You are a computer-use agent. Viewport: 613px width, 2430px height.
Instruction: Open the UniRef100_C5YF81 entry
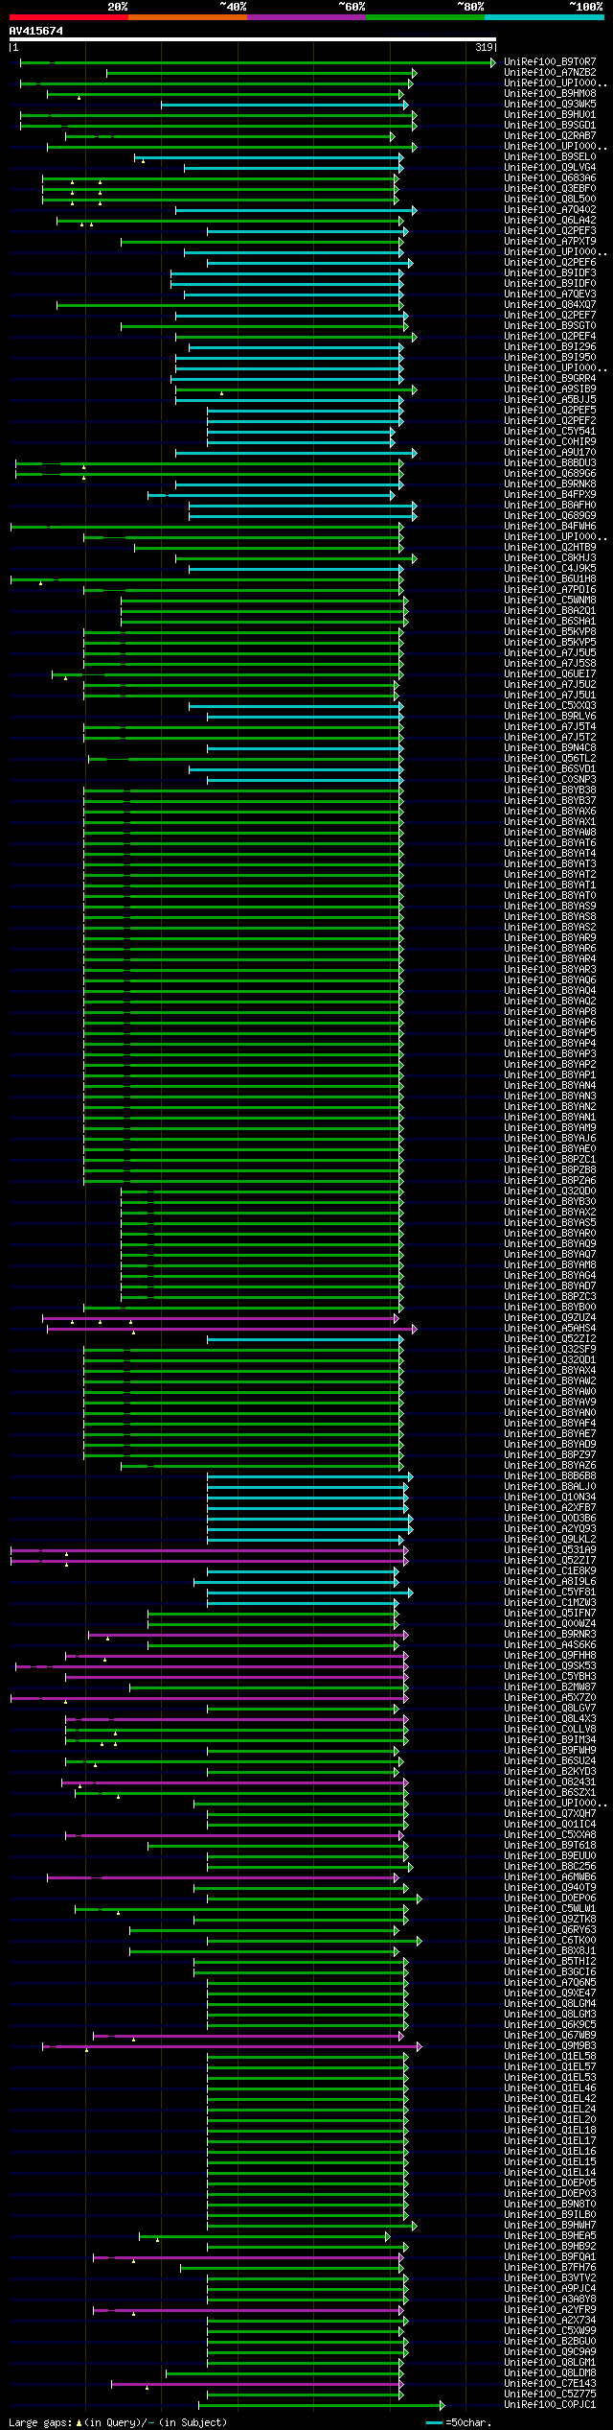point(550,1592)
